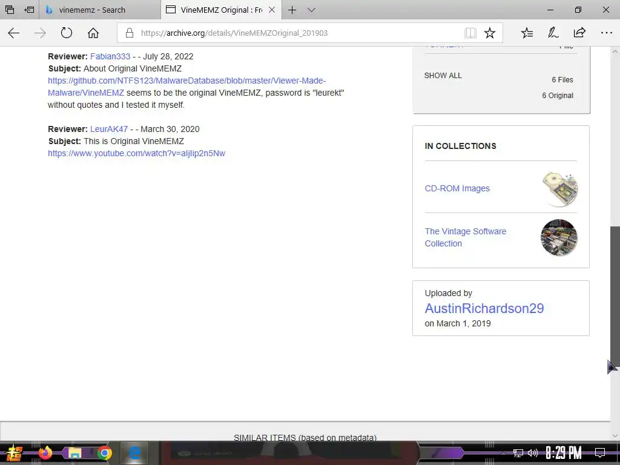
Task: Set these tabs aside
Action: click(29, 10)
